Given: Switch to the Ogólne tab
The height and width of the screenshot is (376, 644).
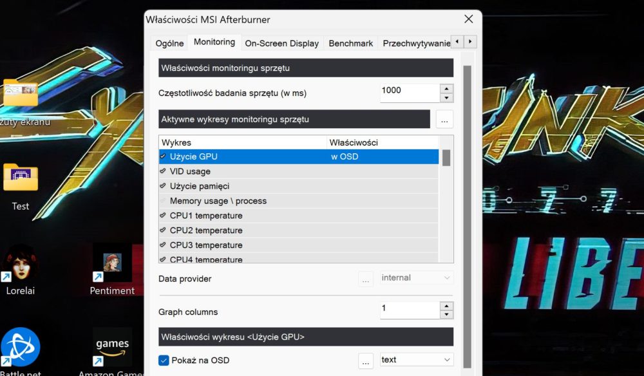Looking at the screenshot, I should click(169, 43).
